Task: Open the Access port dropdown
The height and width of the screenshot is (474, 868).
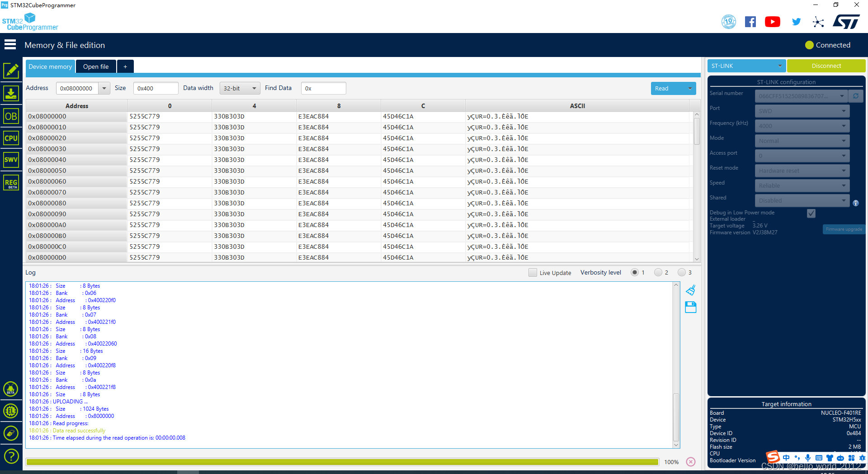Action: click(x=802, y=156)
